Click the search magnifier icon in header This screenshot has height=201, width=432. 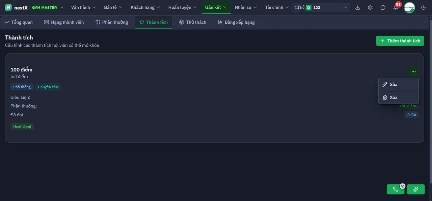tap(297, 7)
